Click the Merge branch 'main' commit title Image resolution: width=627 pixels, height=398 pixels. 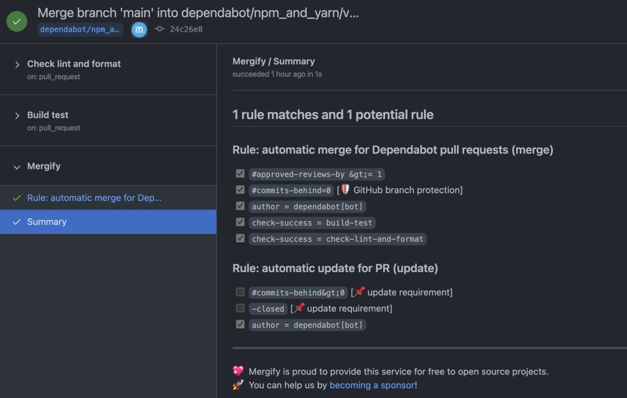click(x=198, y=13)
